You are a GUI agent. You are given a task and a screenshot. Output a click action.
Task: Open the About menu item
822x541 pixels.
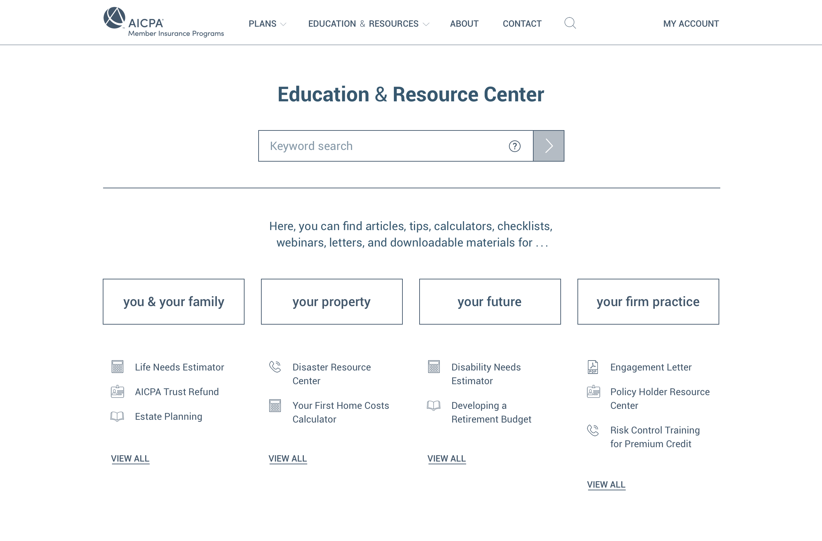coord(464,24)
